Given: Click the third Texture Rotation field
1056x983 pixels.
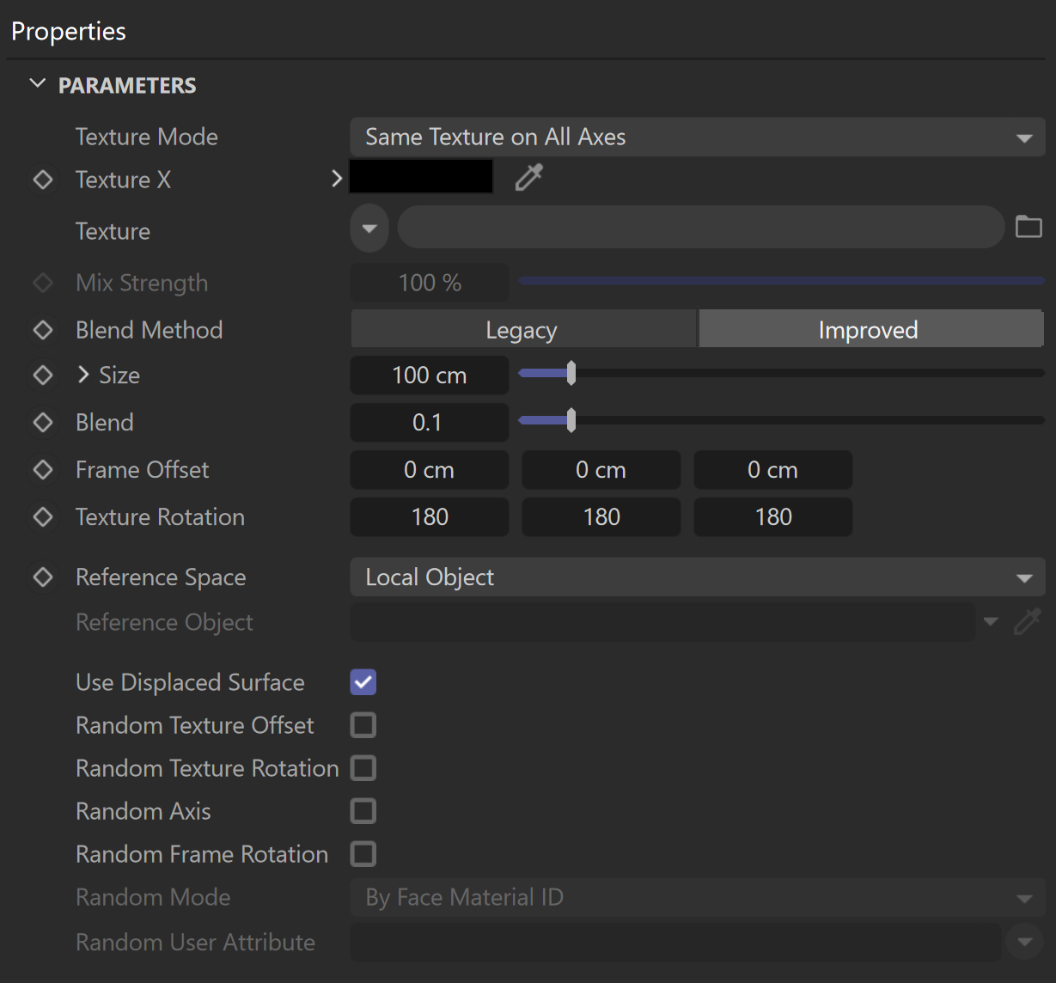Looking at the screenshot, I should (773, 517).
